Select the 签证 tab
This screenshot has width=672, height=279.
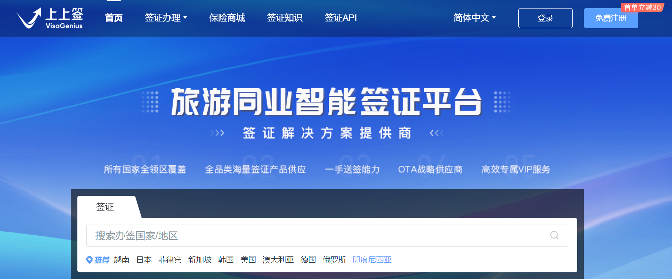coord(105,207)
